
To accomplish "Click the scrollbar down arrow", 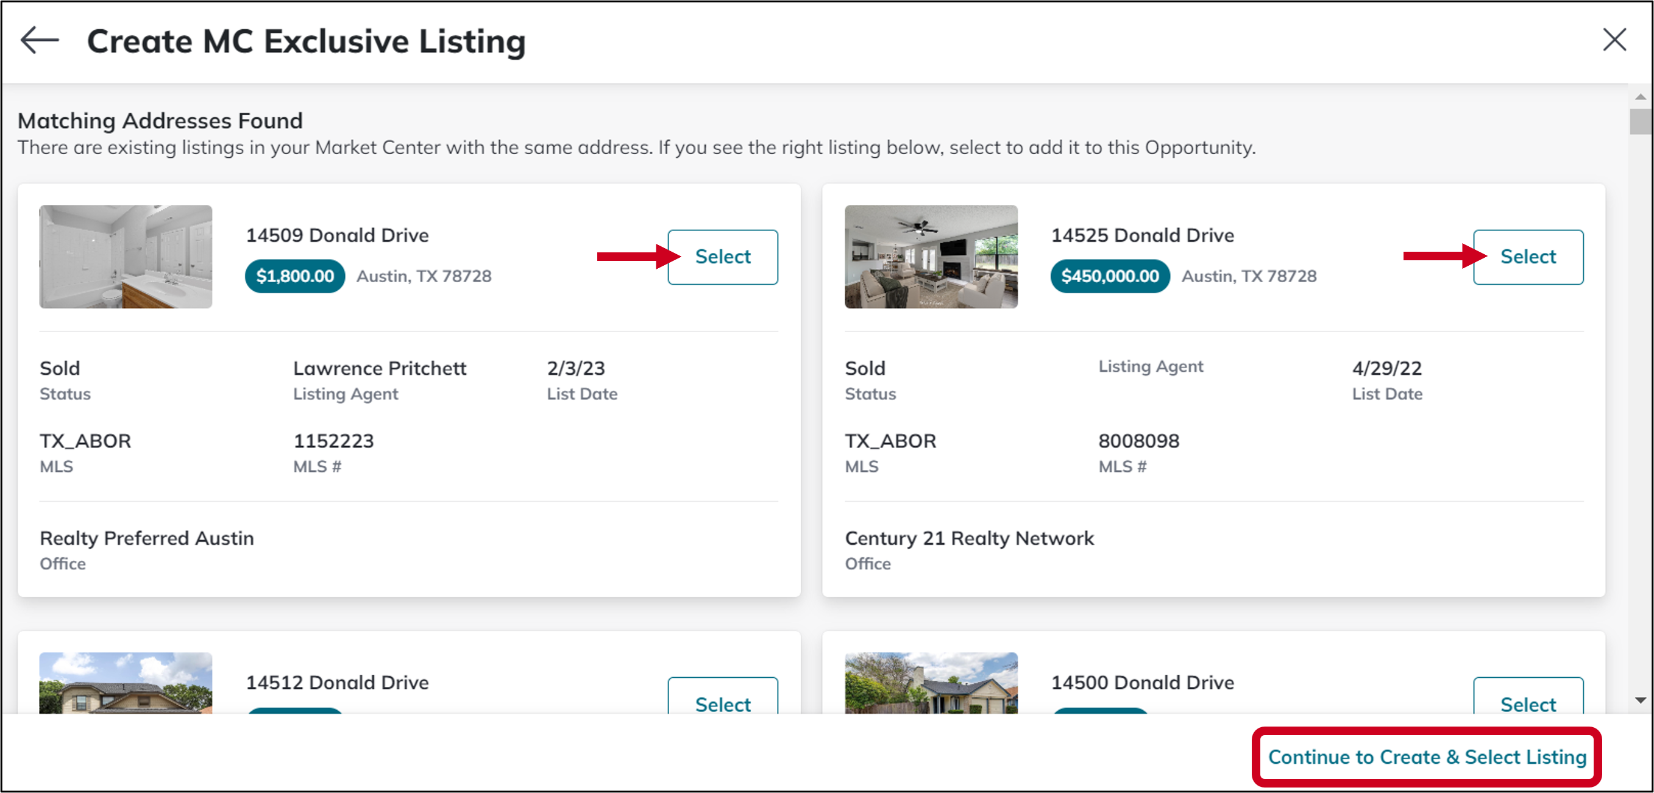I will [1641, 700].
